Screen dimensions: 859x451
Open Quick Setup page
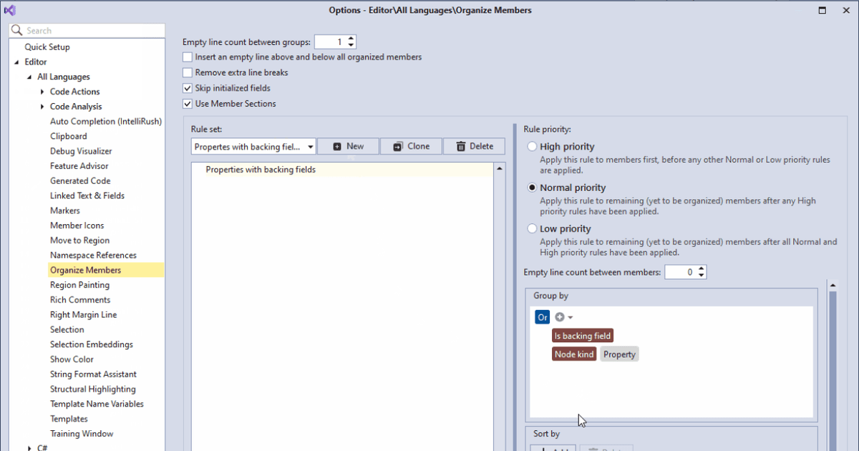(47, 47)
